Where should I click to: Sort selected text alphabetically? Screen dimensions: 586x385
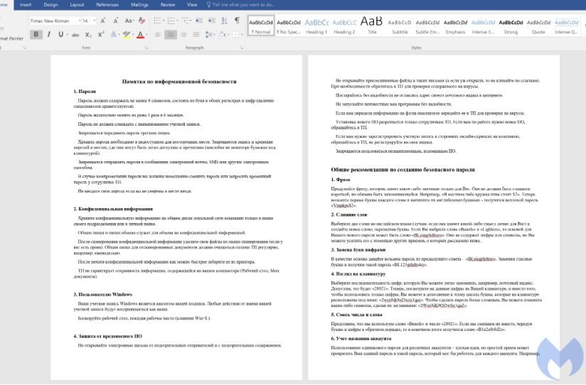(224, 21)
